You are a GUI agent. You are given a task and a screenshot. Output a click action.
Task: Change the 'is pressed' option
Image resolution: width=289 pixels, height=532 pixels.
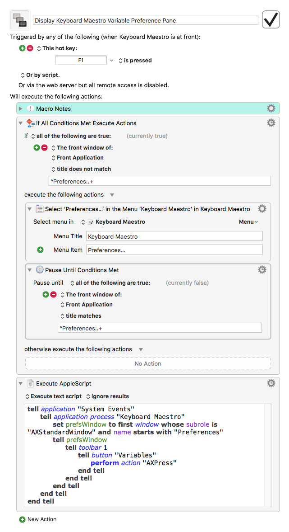point(135,61)
